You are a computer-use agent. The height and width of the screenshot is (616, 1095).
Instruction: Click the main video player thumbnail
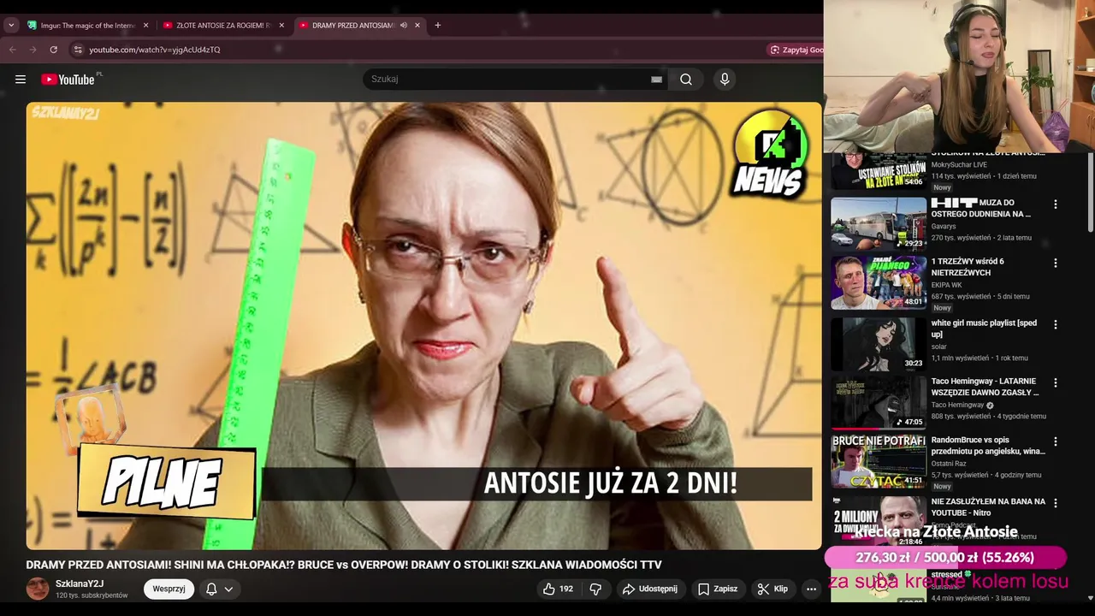pyautogui.click(x=423, y=326)
